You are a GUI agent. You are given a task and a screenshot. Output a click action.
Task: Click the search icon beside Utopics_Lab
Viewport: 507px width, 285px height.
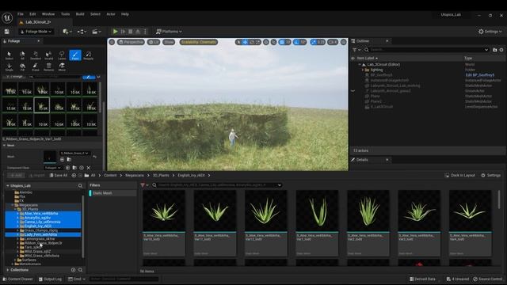tap(80, 186)
